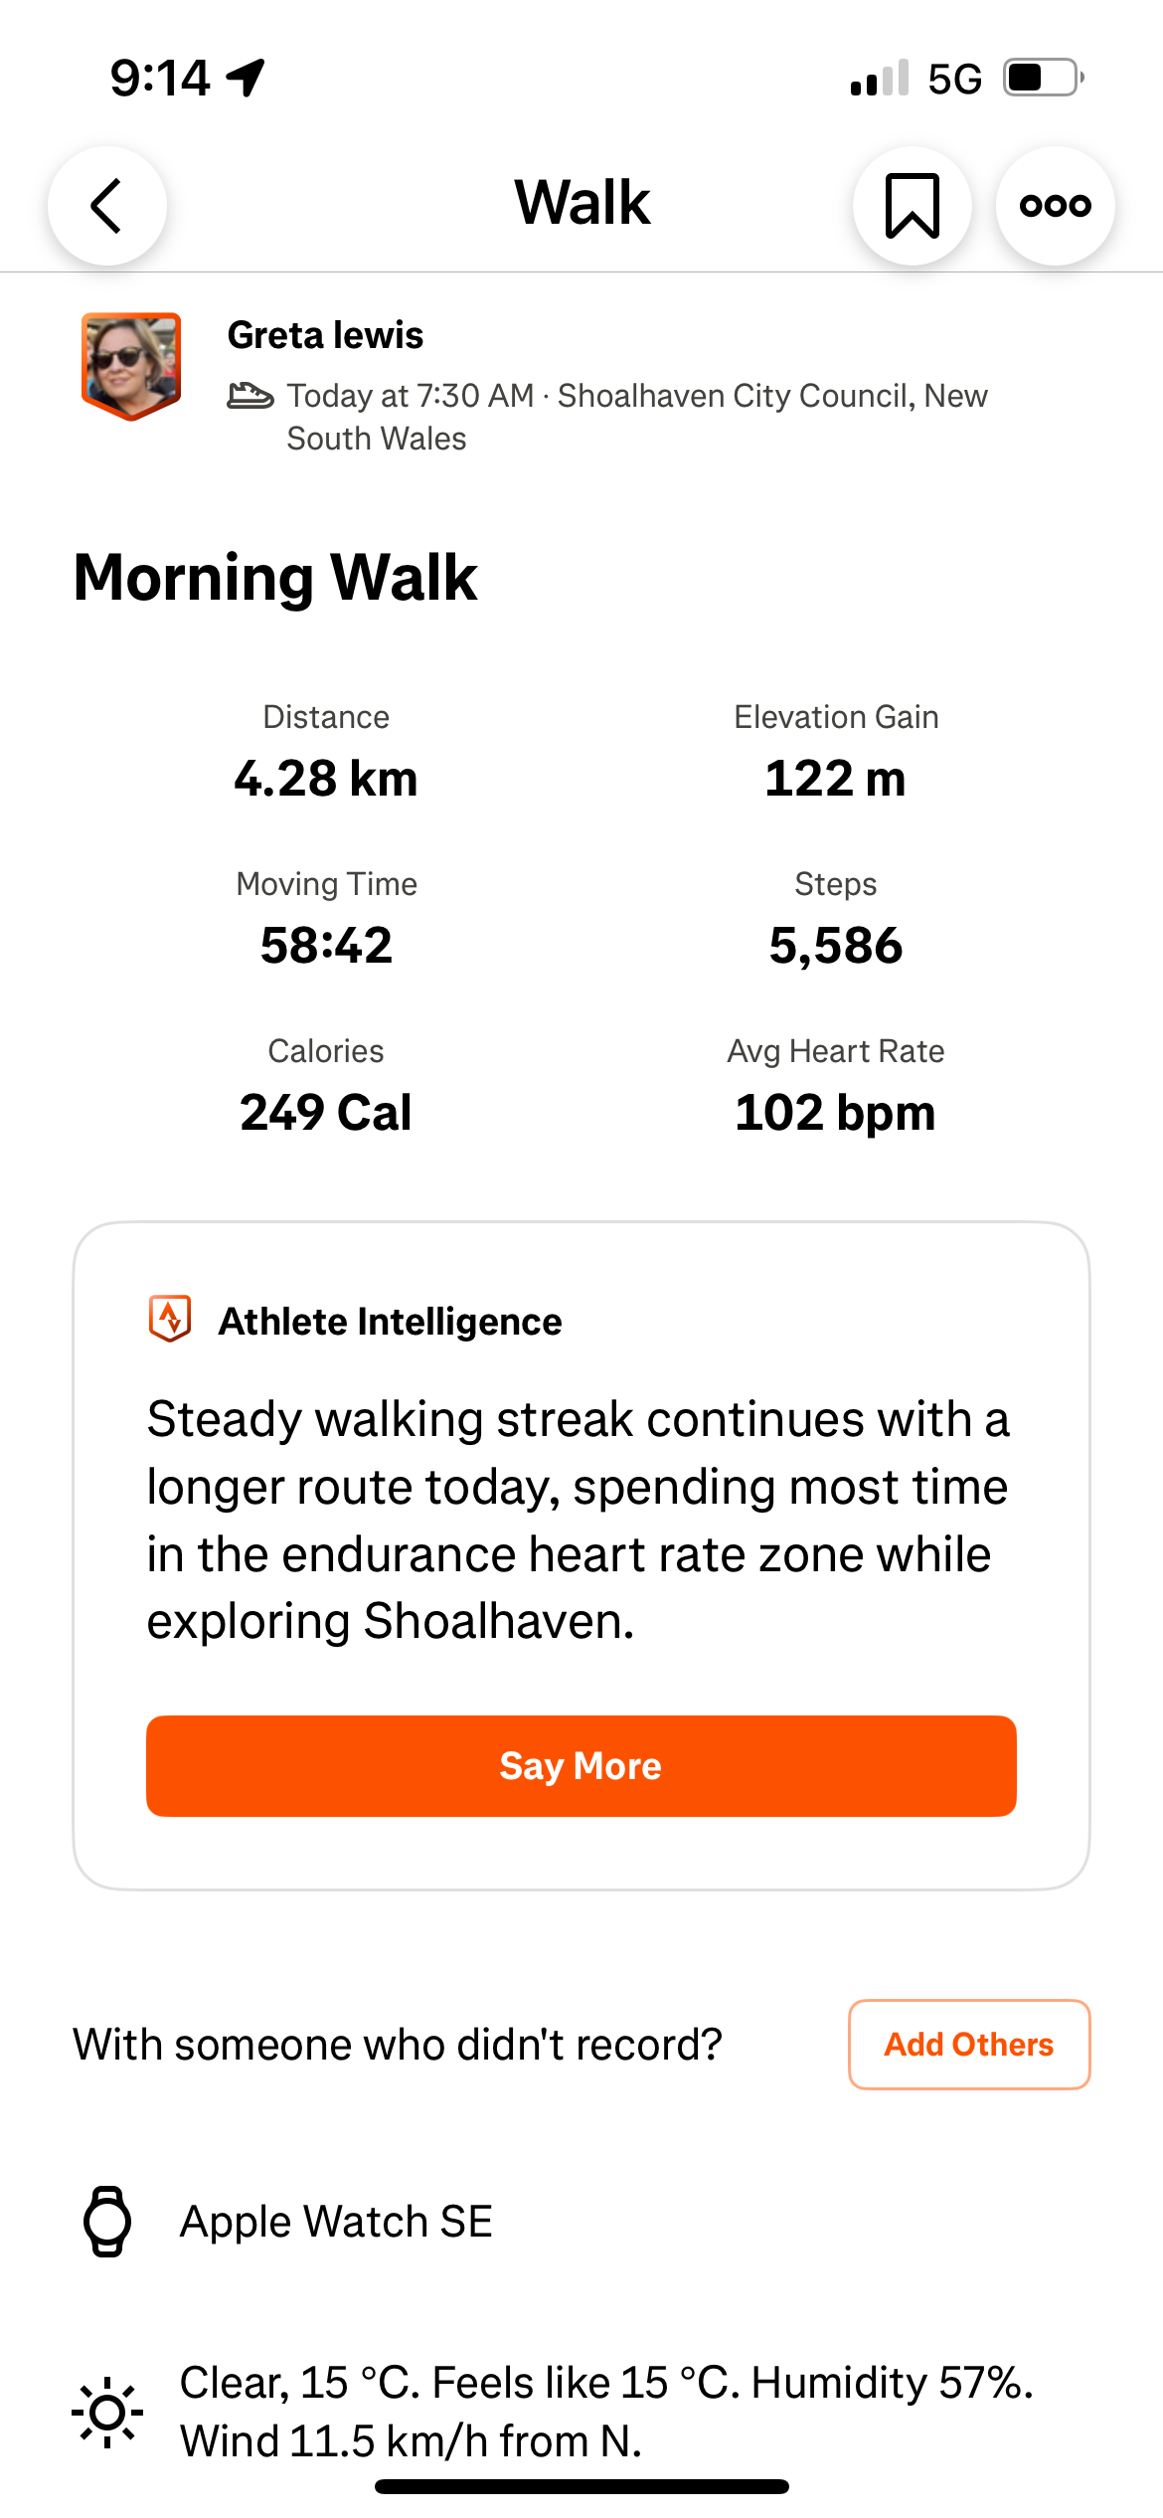This screenshot has height=2518, width=1163.
Task: Tap the Add Others button
Action: pos(969,2044)
